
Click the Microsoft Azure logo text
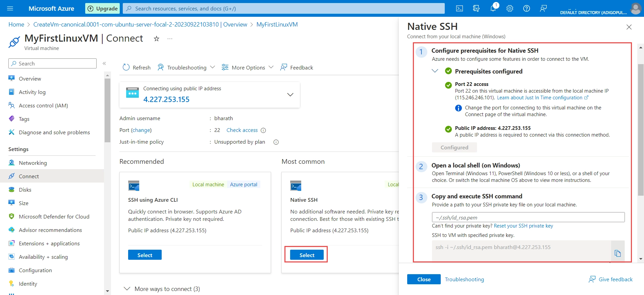pyautogui.click(x=51, y=8)
